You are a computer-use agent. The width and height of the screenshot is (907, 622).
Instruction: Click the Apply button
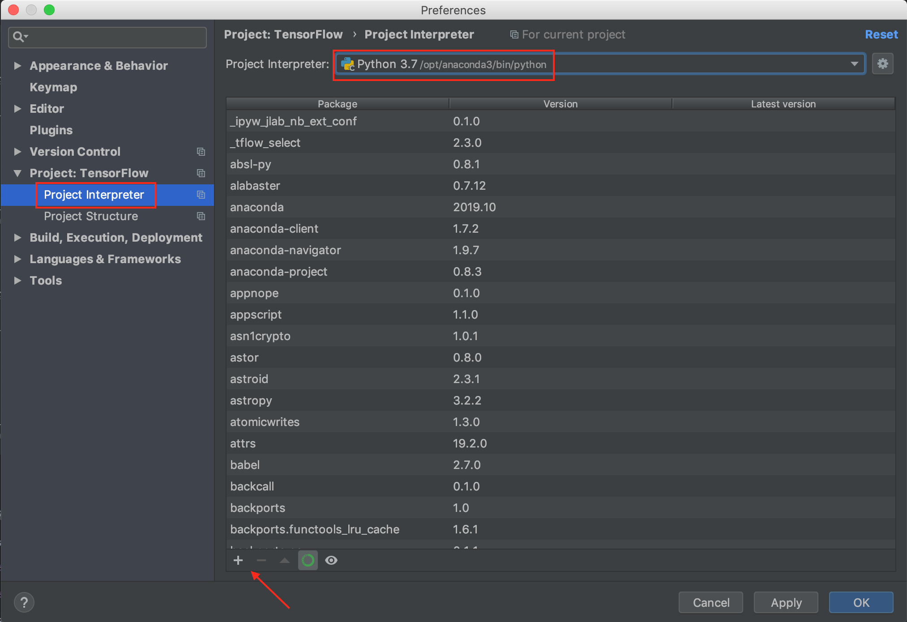786,602
